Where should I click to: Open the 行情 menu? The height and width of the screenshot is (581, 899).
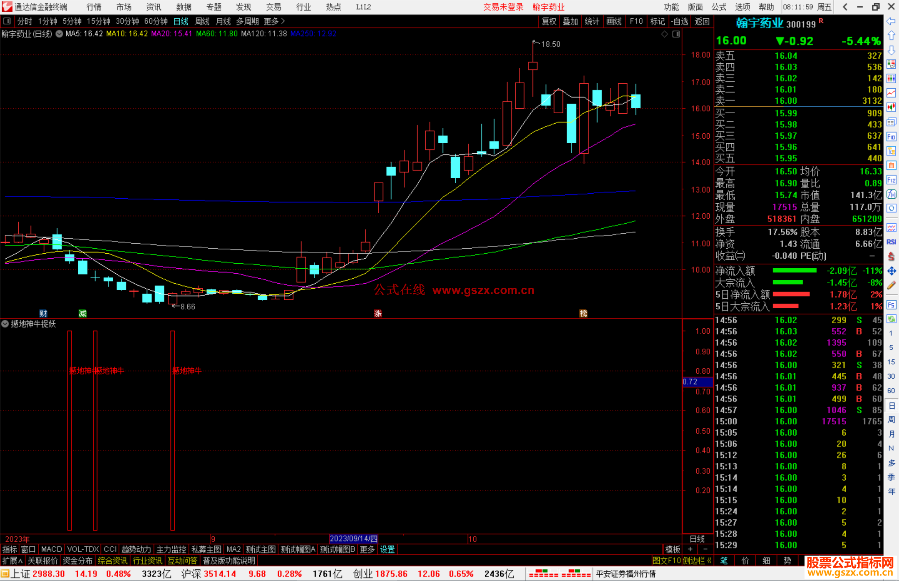coord(94,7)
